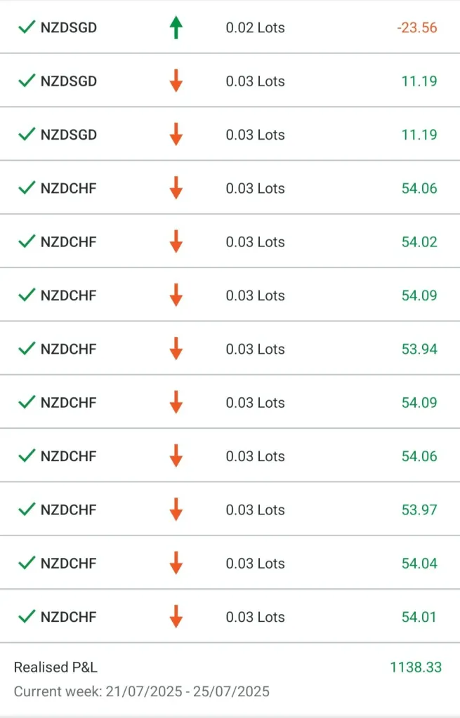460x718 pixels.
Task: Click the checkmark beside the 53.97 NZDCHF trade
Action: tap(27, 510)
